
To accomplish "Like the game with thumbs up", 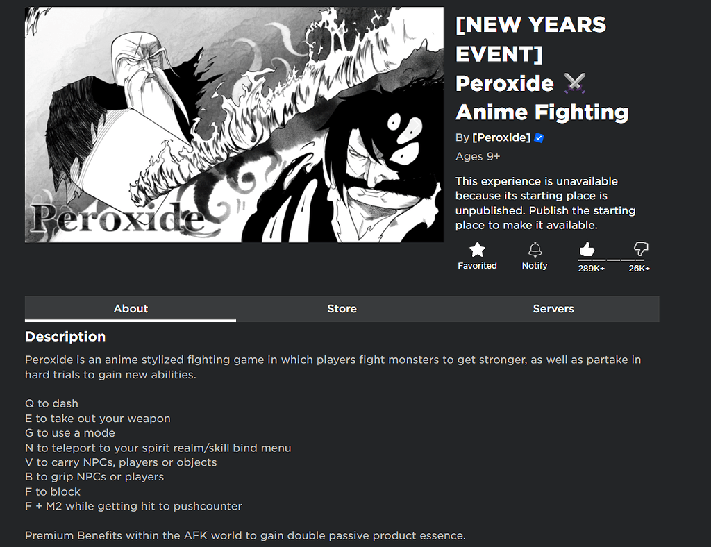I will (587, 249).
